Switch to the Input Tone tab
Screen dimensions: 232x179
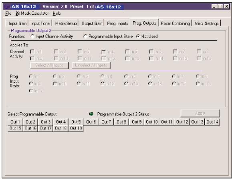click(40, 24)
